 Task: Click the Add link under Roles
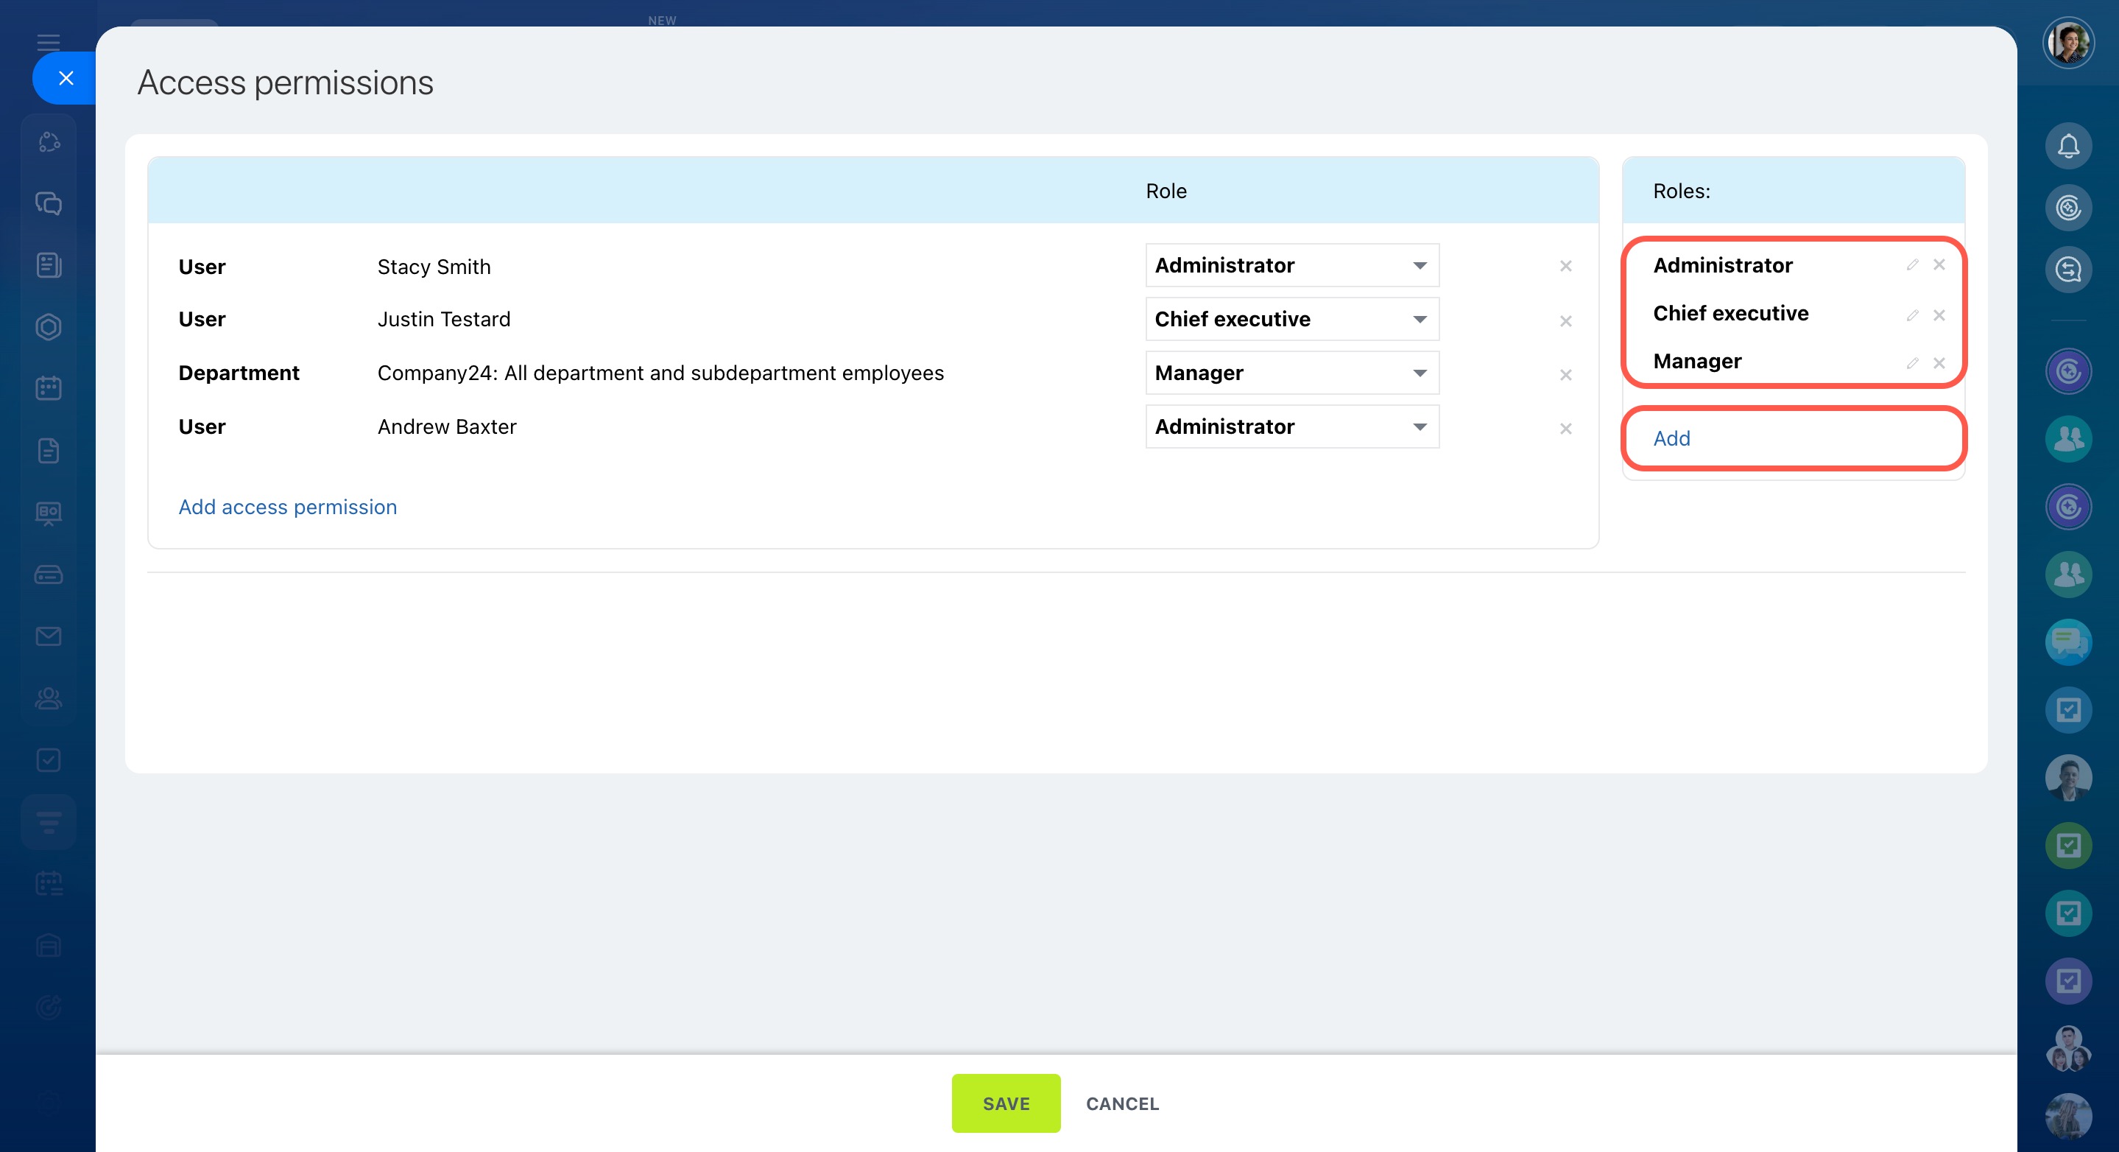pyautogui.click(x=1671, y=438)
